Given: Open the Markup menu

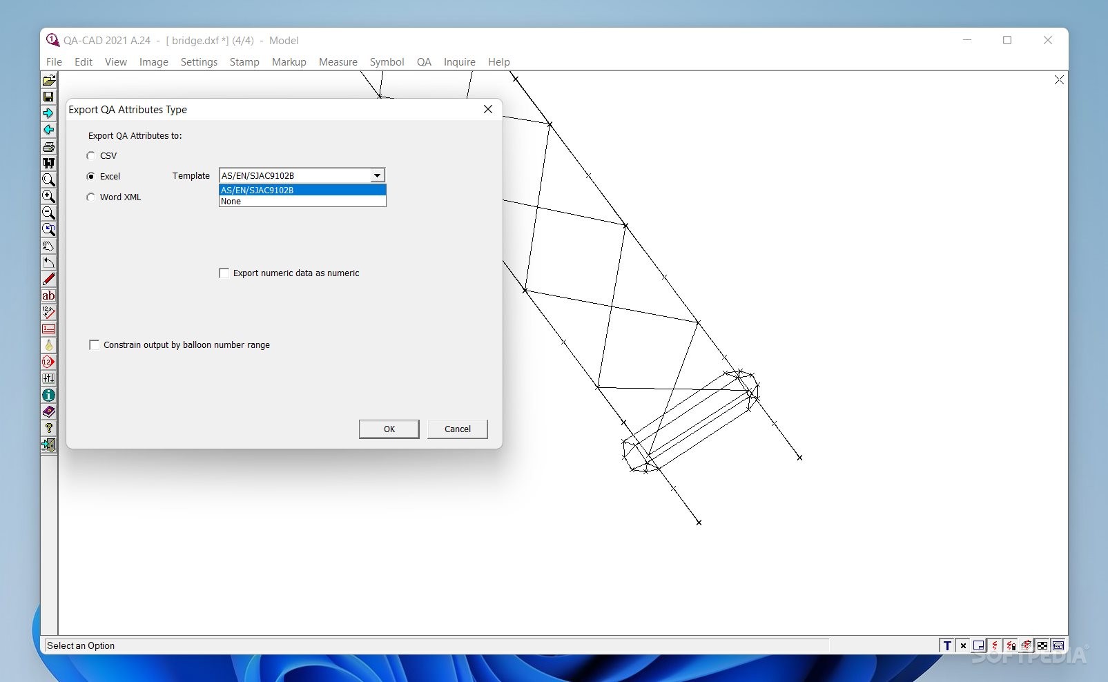Looking at the screenshot, I should [x=289, y=62].
